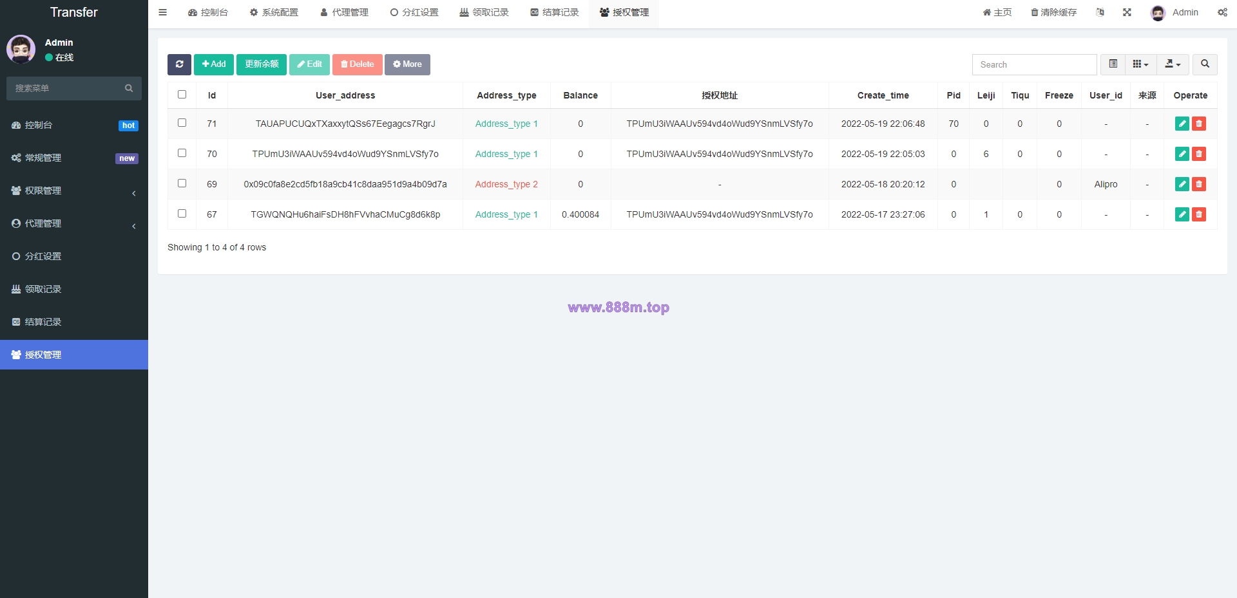Click the red trash icon for row 71
Screen dimensions: 1237x598
tap(1199, 124)
